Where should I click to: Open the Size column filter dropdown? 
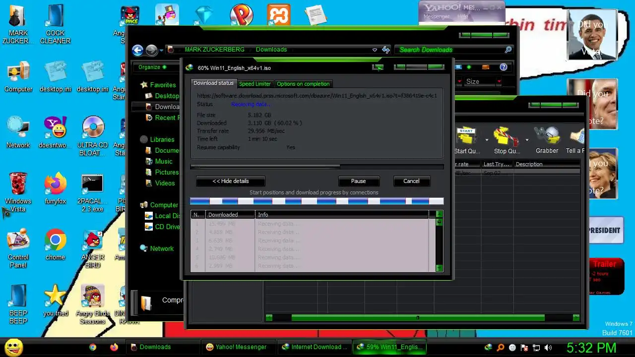point(499,81)
